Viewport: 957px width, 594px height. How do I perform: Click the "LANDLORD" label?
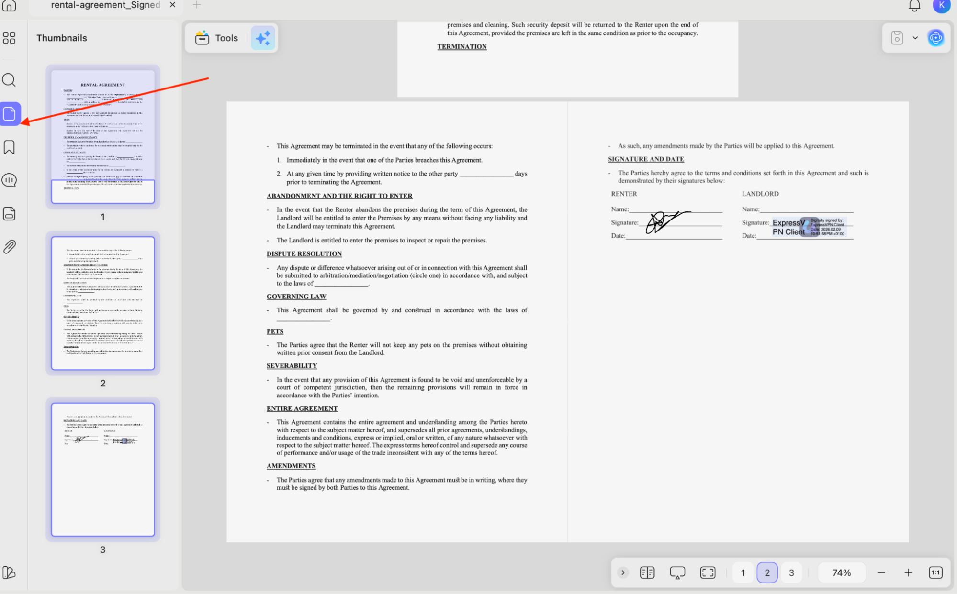(760, 194)
